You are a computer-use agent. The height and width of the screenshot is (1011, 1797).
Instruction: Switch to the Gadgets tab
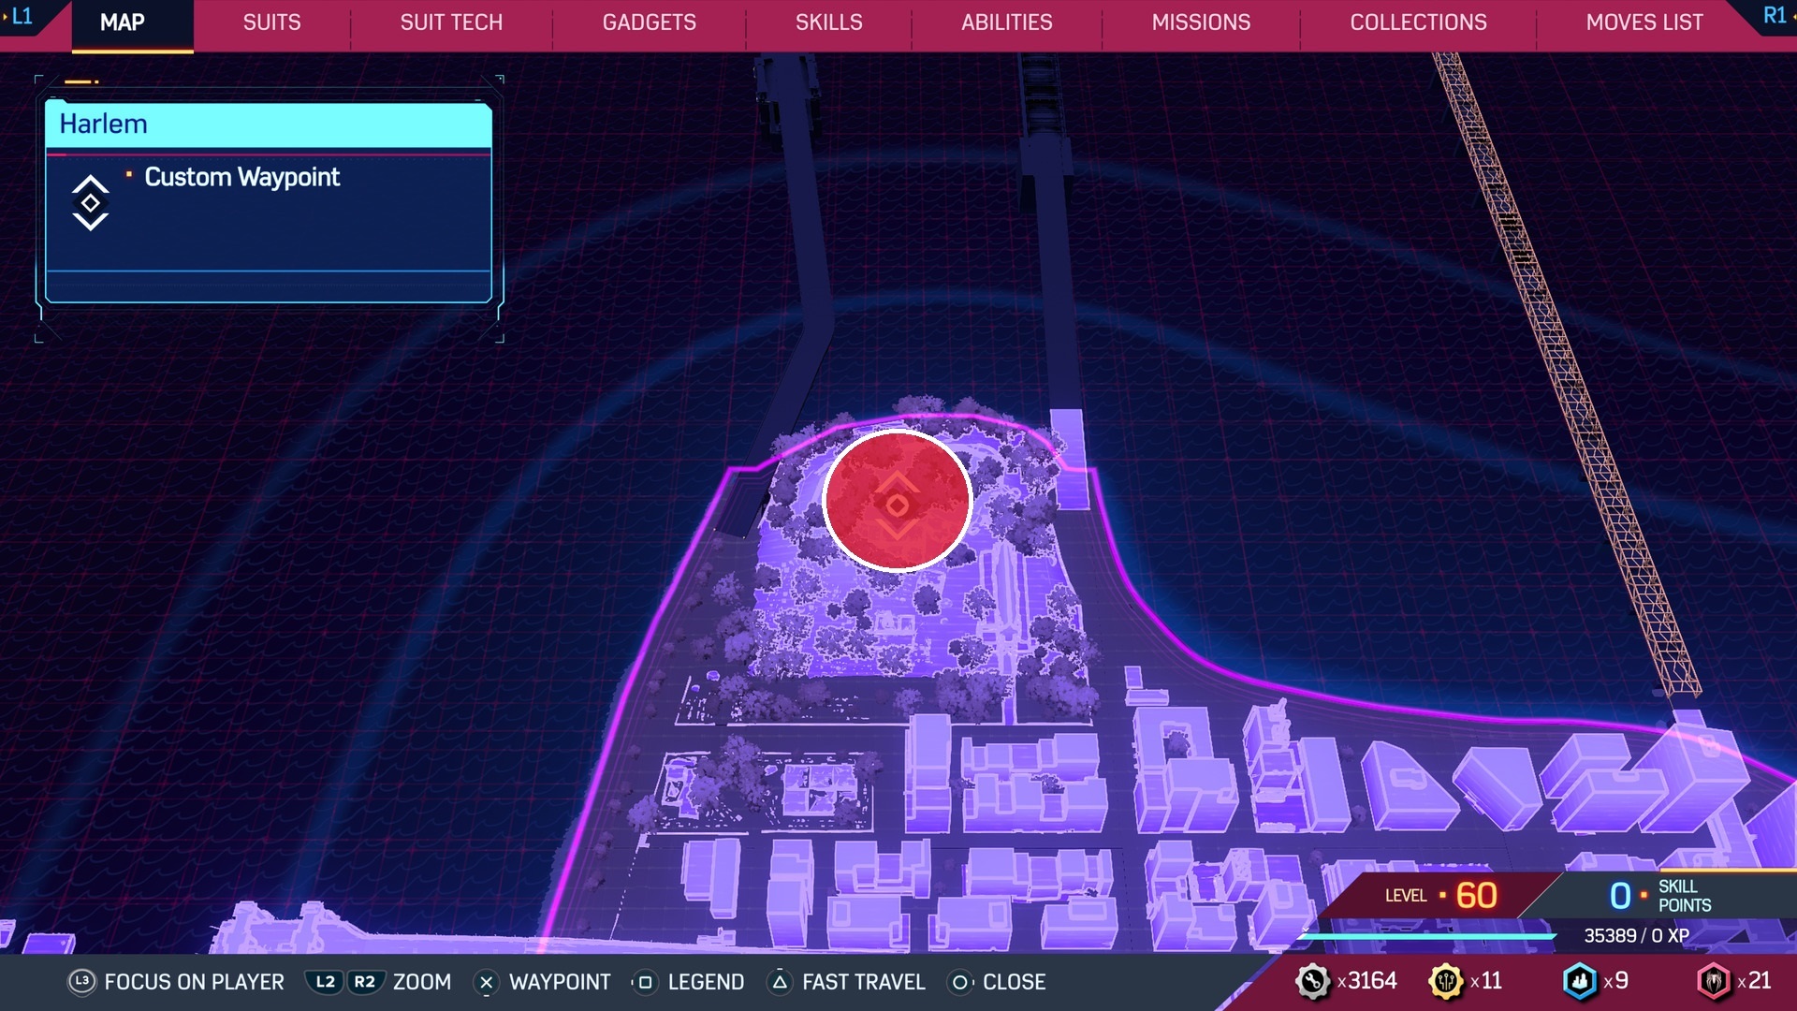click(649, 22)
